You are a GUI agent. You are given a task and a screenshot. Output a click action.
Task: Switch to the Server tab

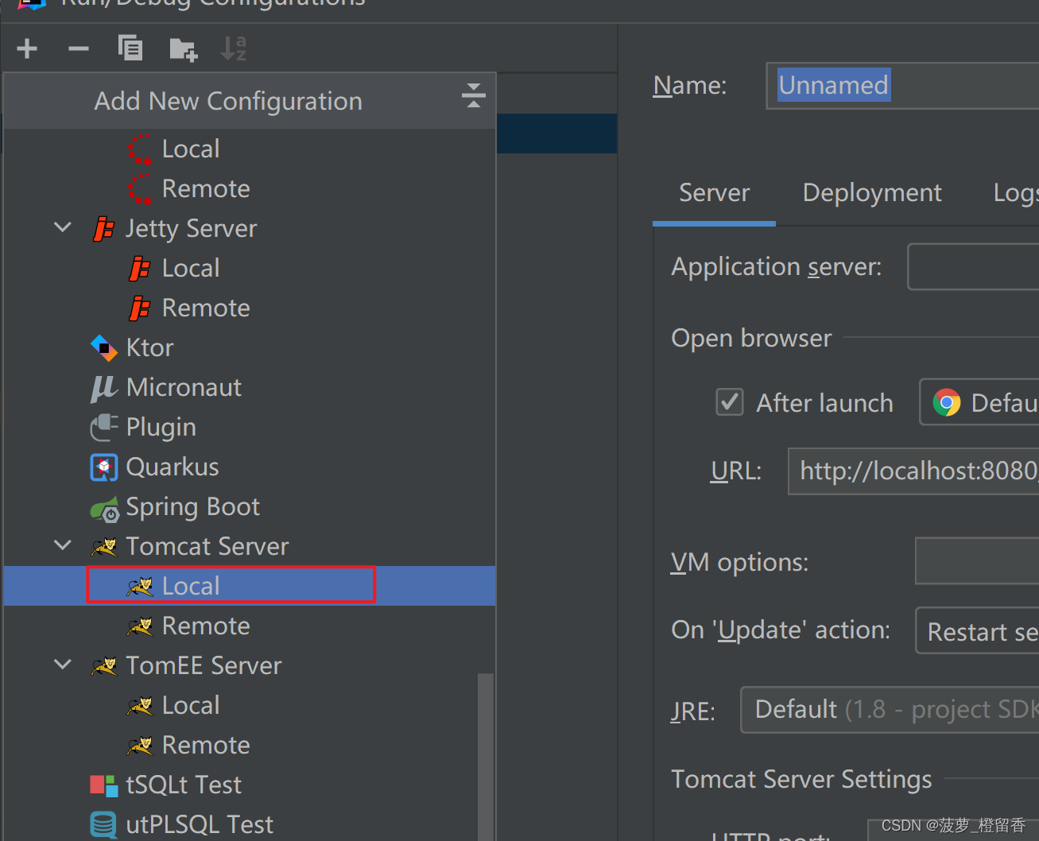[714, 193]
